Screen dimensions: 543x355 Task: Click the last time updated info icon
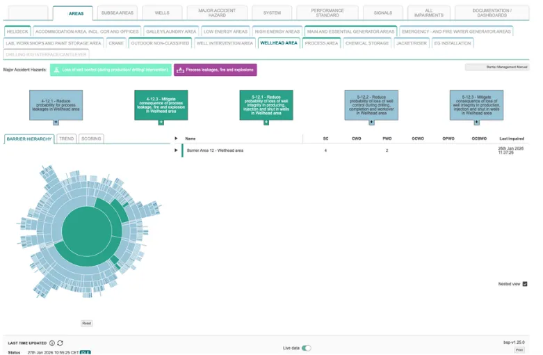point(52,343)
